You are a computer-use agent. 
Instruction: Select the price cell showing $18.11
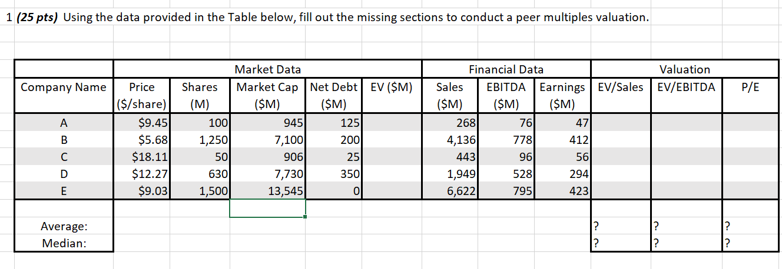point(142,157)
